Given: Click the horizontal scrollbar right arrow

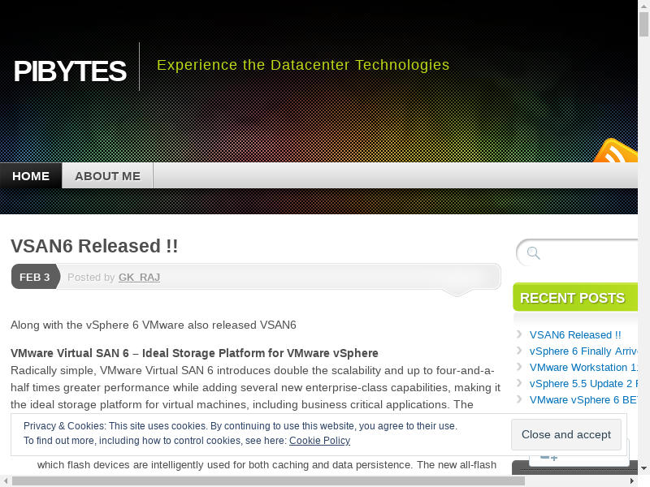Looking at the screenshot, I should point(632,481).
